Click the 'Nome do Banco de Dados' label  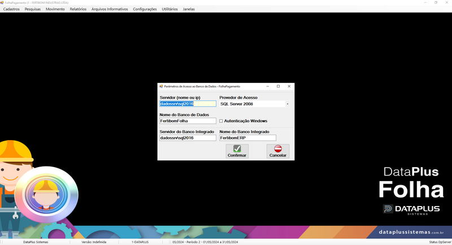[184, 115]
